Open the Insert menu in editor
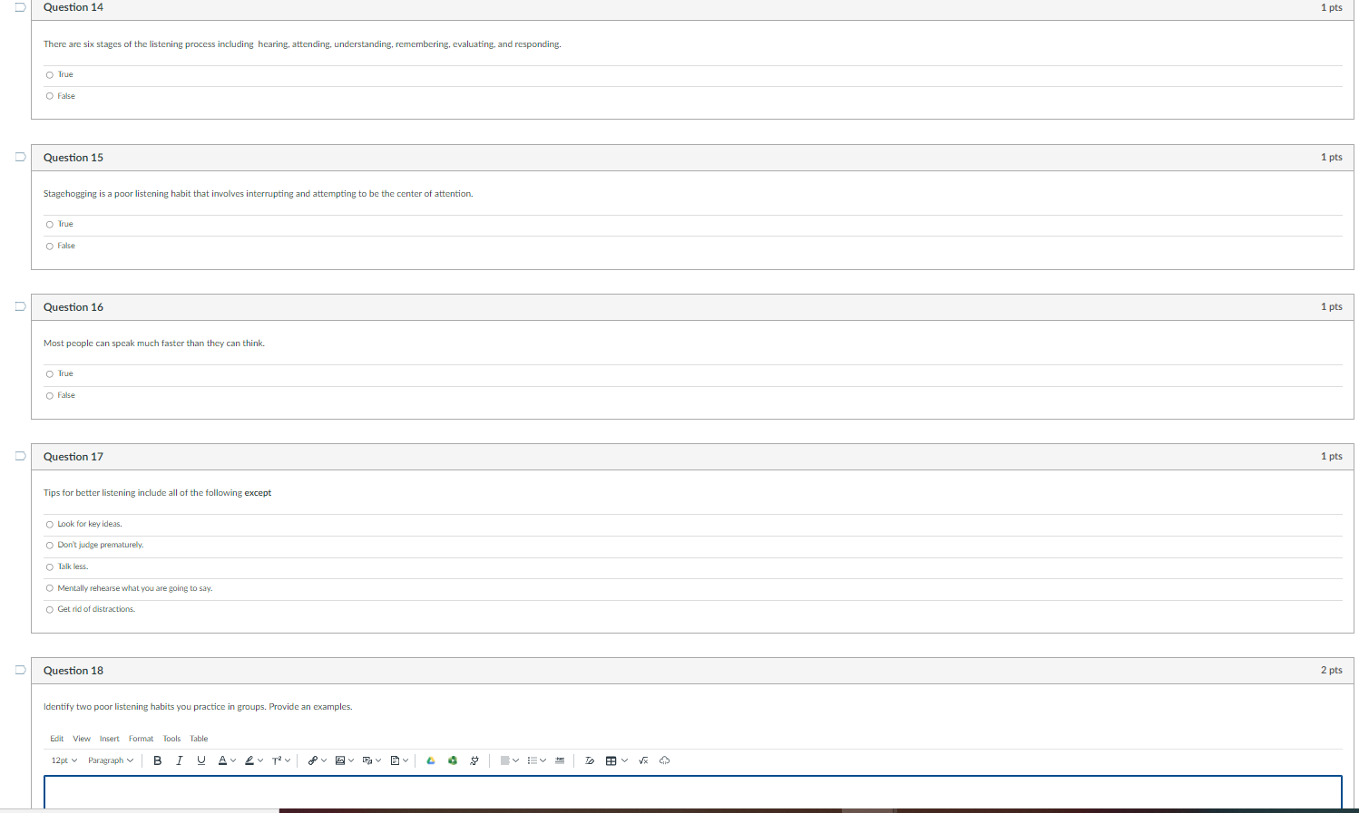Screen dimensions: 1359x813 pyautogui.click(x=110, y=739)
